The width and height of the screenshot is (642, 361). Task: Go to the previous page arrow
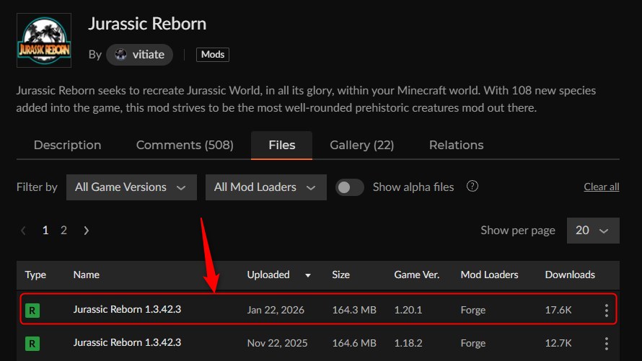(x=24, y=231)
